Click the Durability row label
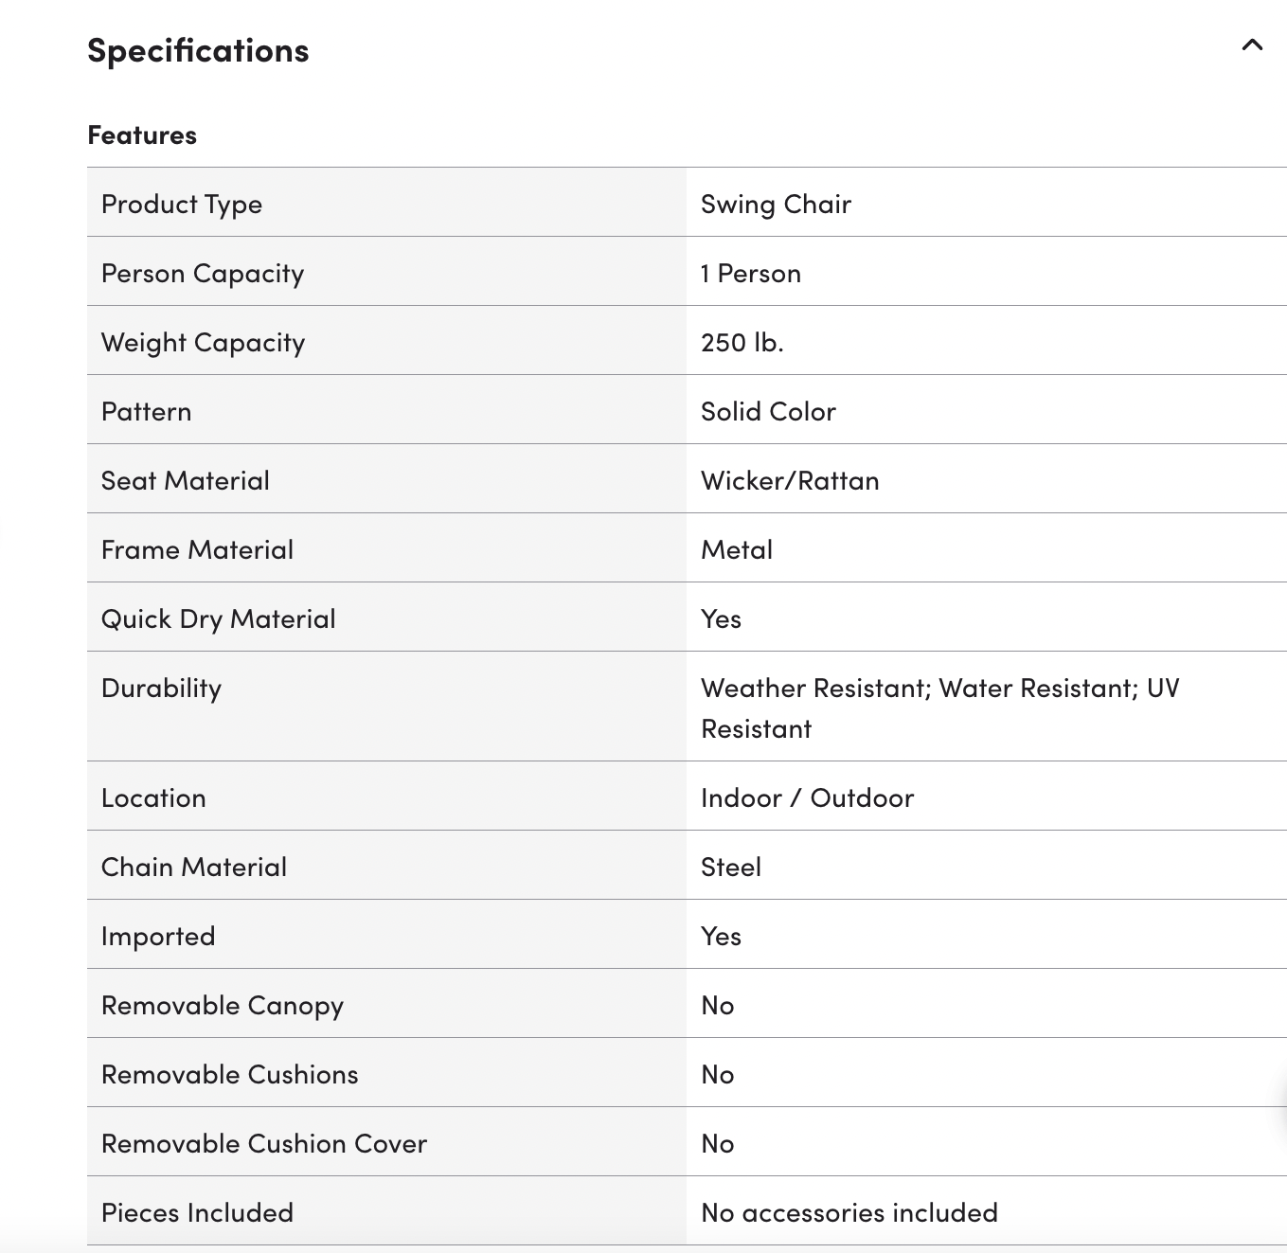This screenshot has width=1287, height=1253. 161,688
